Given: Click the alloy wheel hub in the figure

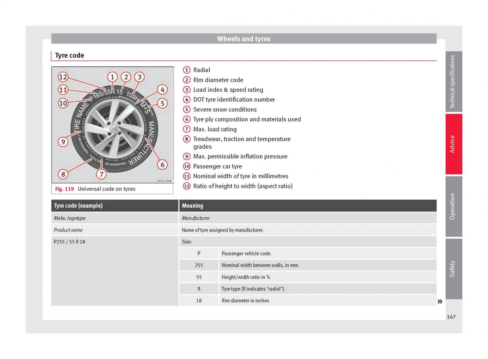Looking at the screenshot, I should pyautogui.click(x=114, y=129).
